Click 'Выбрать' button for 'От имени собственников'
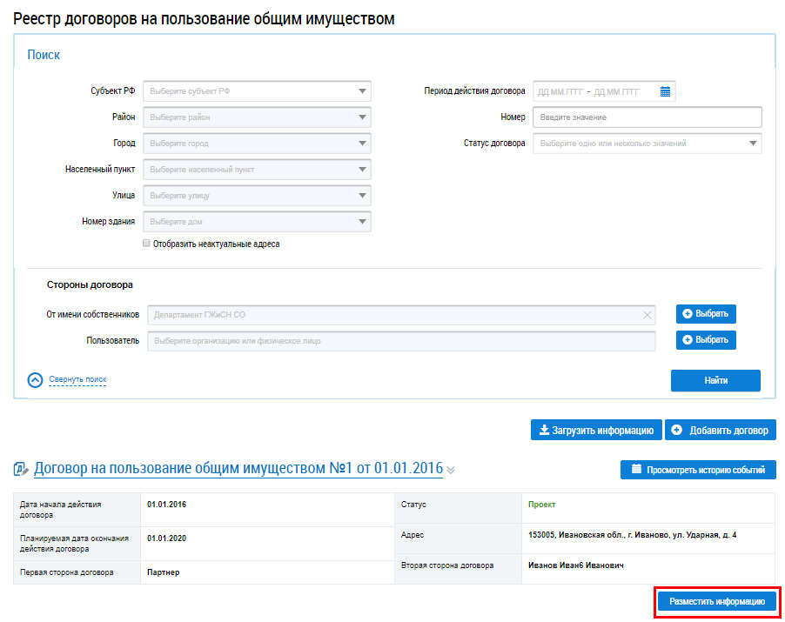 [x=706, y=314]
